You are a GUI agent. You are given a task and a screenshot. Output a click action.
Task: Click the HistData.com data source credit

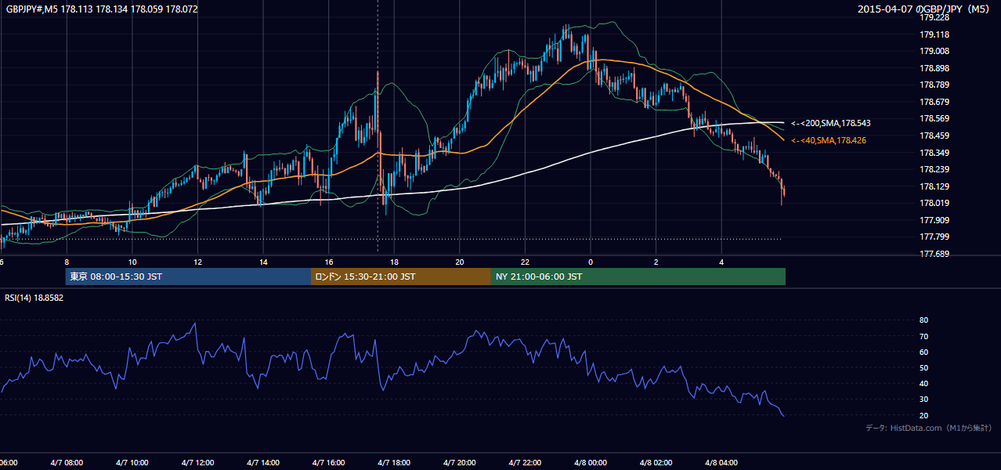tap(929, 428)
